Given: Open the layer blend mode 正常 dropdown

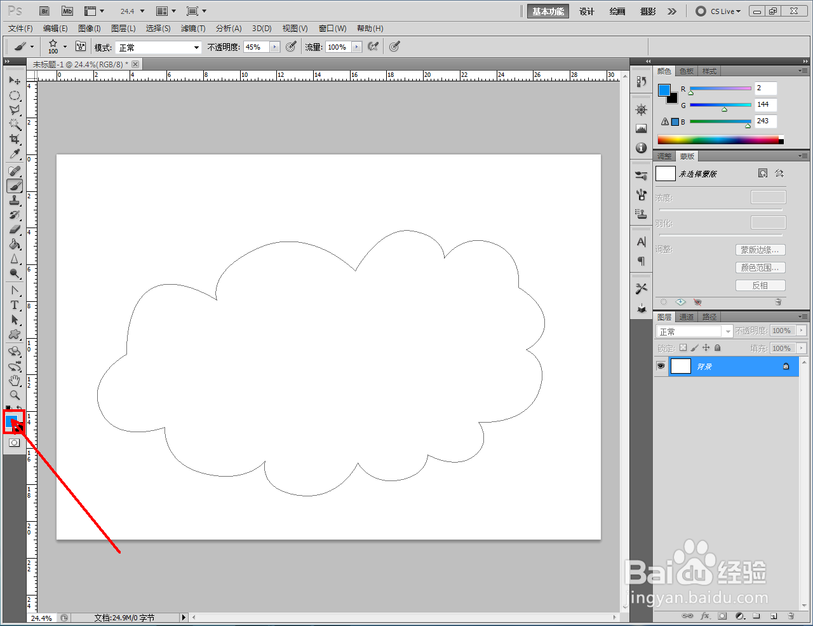Looking at the screenshot, I should click(x=694, y=331).
